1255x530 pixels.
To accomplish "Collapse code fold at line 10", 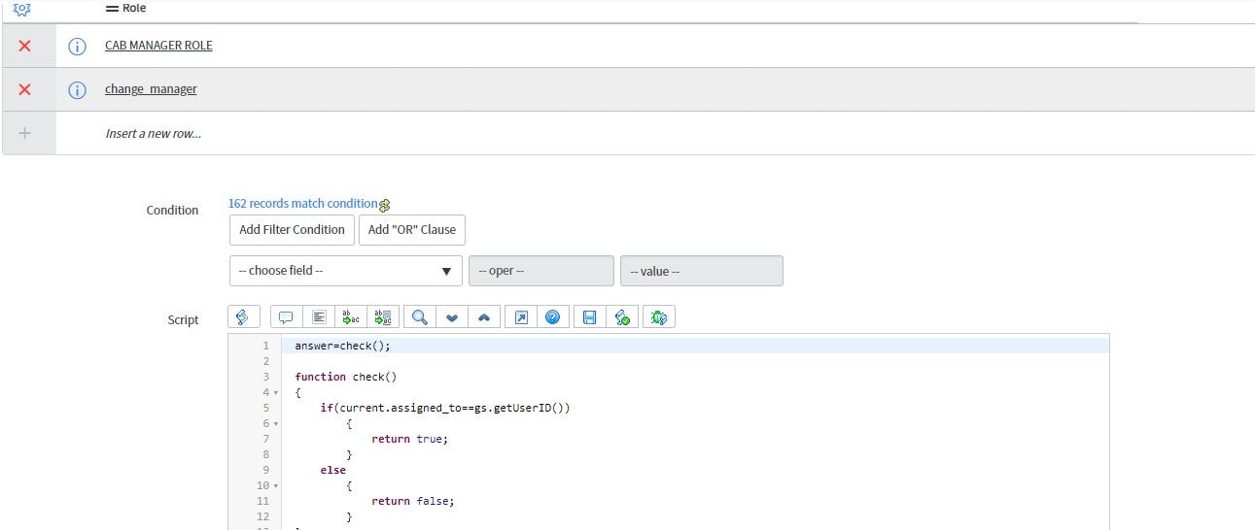I will (275, 486).
